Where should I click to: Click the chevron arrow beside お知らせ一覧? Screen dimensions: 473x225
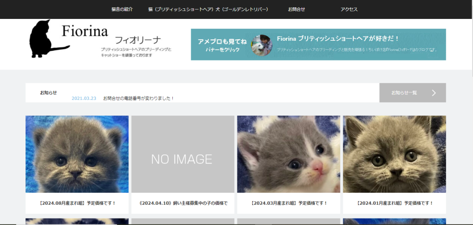[x=434, y=93]
